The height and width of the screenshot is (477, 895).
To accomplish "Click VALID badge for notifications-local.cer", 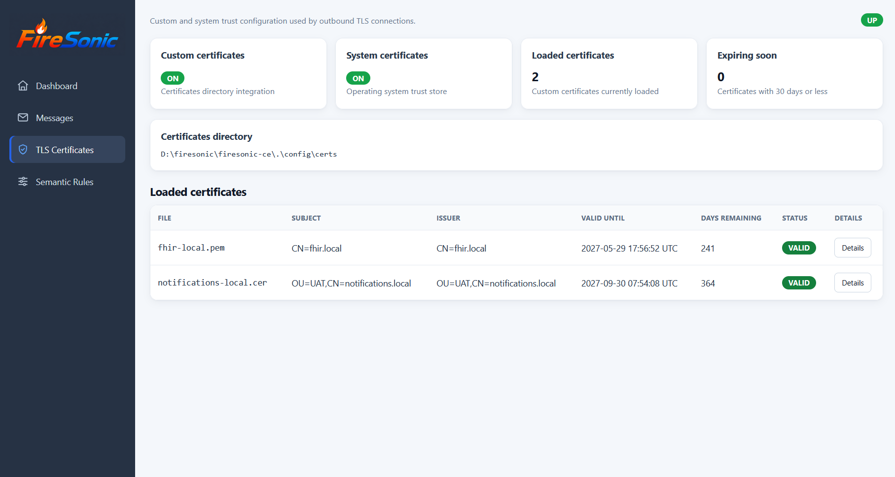I will tap(799, 283).
